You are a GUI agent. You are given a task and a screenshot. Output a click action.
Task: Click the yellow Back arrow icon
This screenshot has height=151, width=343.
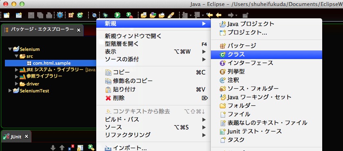219,15
